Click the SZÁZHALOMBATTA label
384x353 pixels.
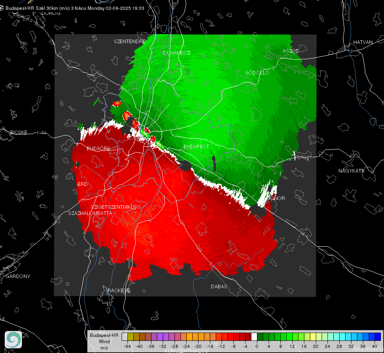pyautogui.click(x=90, y=213)
